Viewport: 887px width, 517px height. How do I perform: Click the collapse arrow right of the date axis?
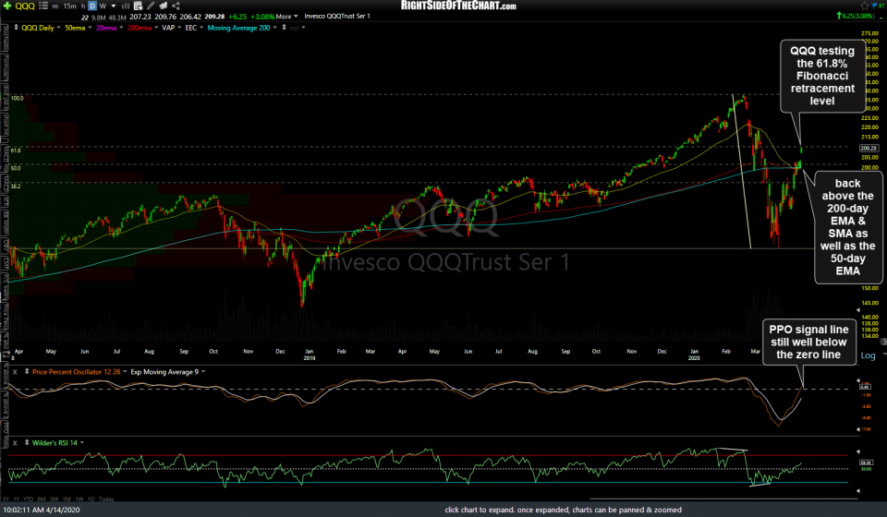click(883, 342)
